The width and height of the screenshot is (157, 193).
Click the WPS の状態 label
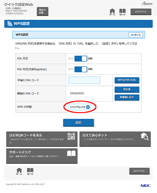(24, 107)
